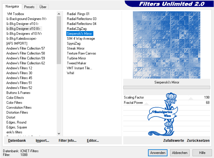Select Edges, Round category
This screenshot has height=158, width=214.
(16, 122)
